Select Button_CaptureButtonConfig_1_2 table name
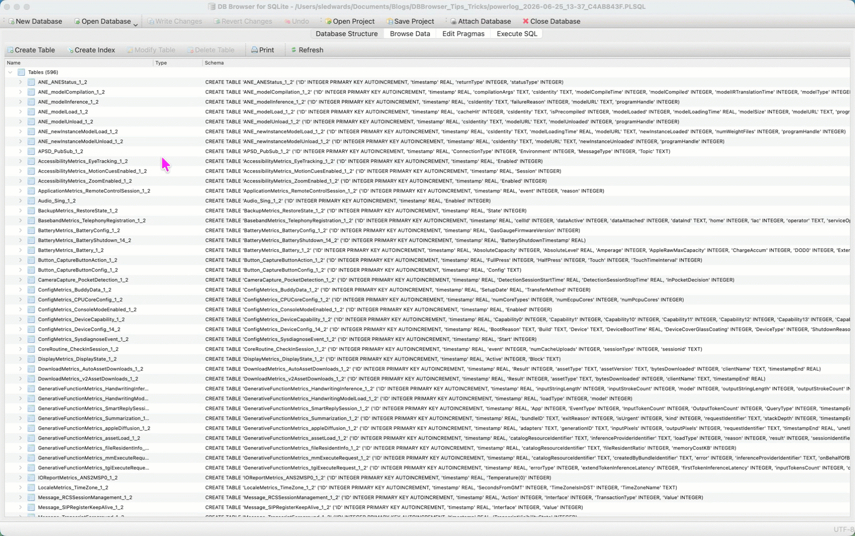 pyautogui.click(x=78, y=270)
